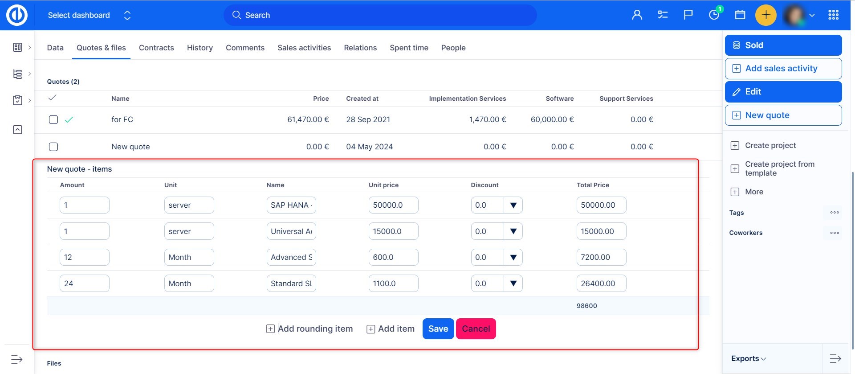Open the time tracker clock icon
855x374 pixels.
coord(714,15)
